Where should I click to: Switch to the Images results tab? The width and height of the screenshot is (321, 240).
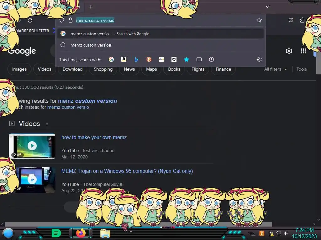coord(19,69)
